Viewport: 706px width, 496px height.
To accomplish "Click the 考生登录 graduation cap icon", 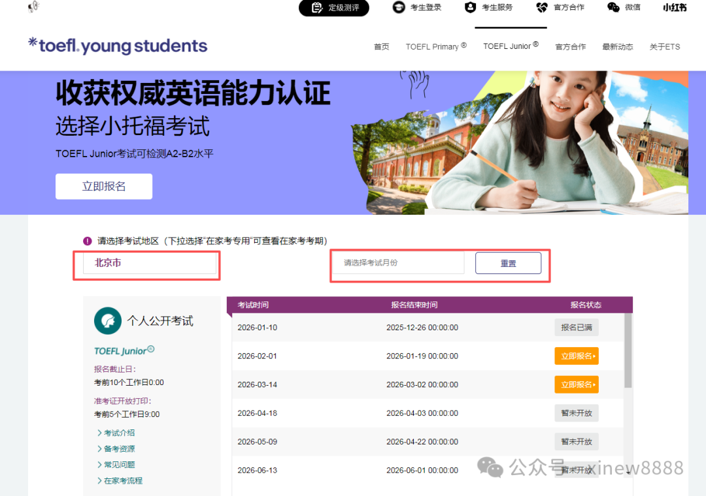I will pyautogui.click(x=398, y=8).
